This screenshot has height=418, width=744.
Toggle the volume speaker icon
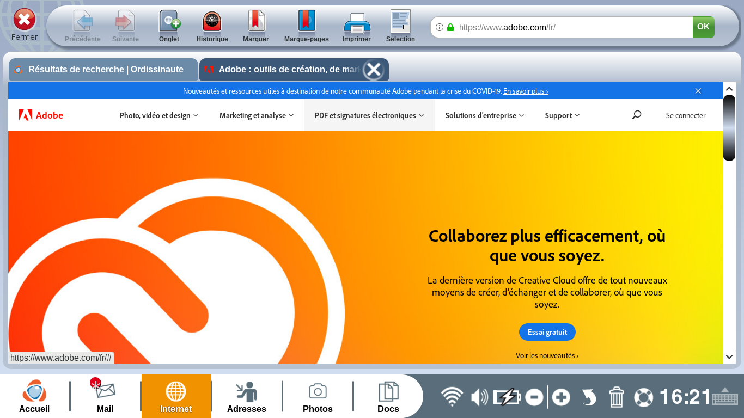tap(479, 397)
